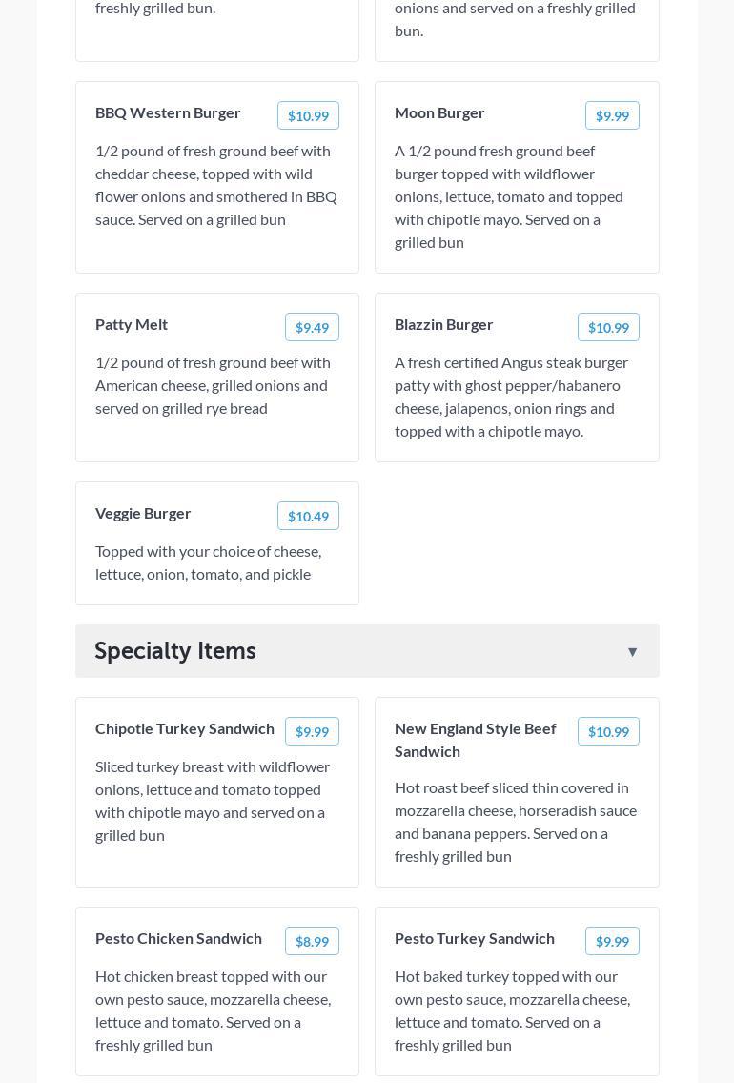
Task: Select the Pesto Chicken Sandwich title
Action: click(x=178, y=938)
